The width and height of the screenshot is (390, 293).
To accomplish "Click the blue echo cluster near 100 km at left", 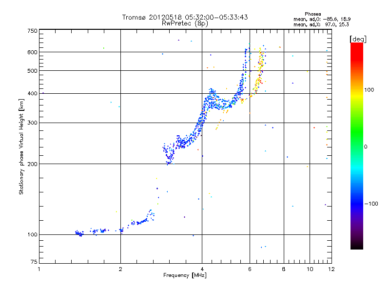I will [x=79, y=233].
